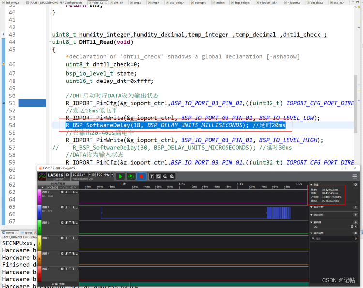Add a protocol analyzer with plus button
This screenshot has width=363, height=288.
(355, 222)
